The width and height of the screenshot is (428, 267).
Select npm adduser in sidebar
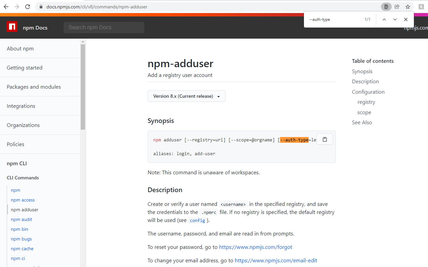tap(25, 210)
